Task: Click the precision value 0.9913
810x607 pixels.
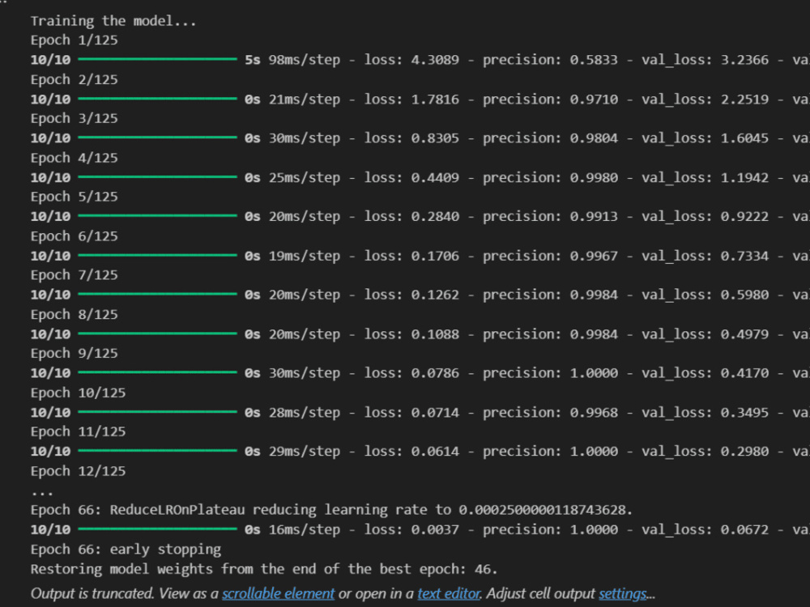Action: 594,216
